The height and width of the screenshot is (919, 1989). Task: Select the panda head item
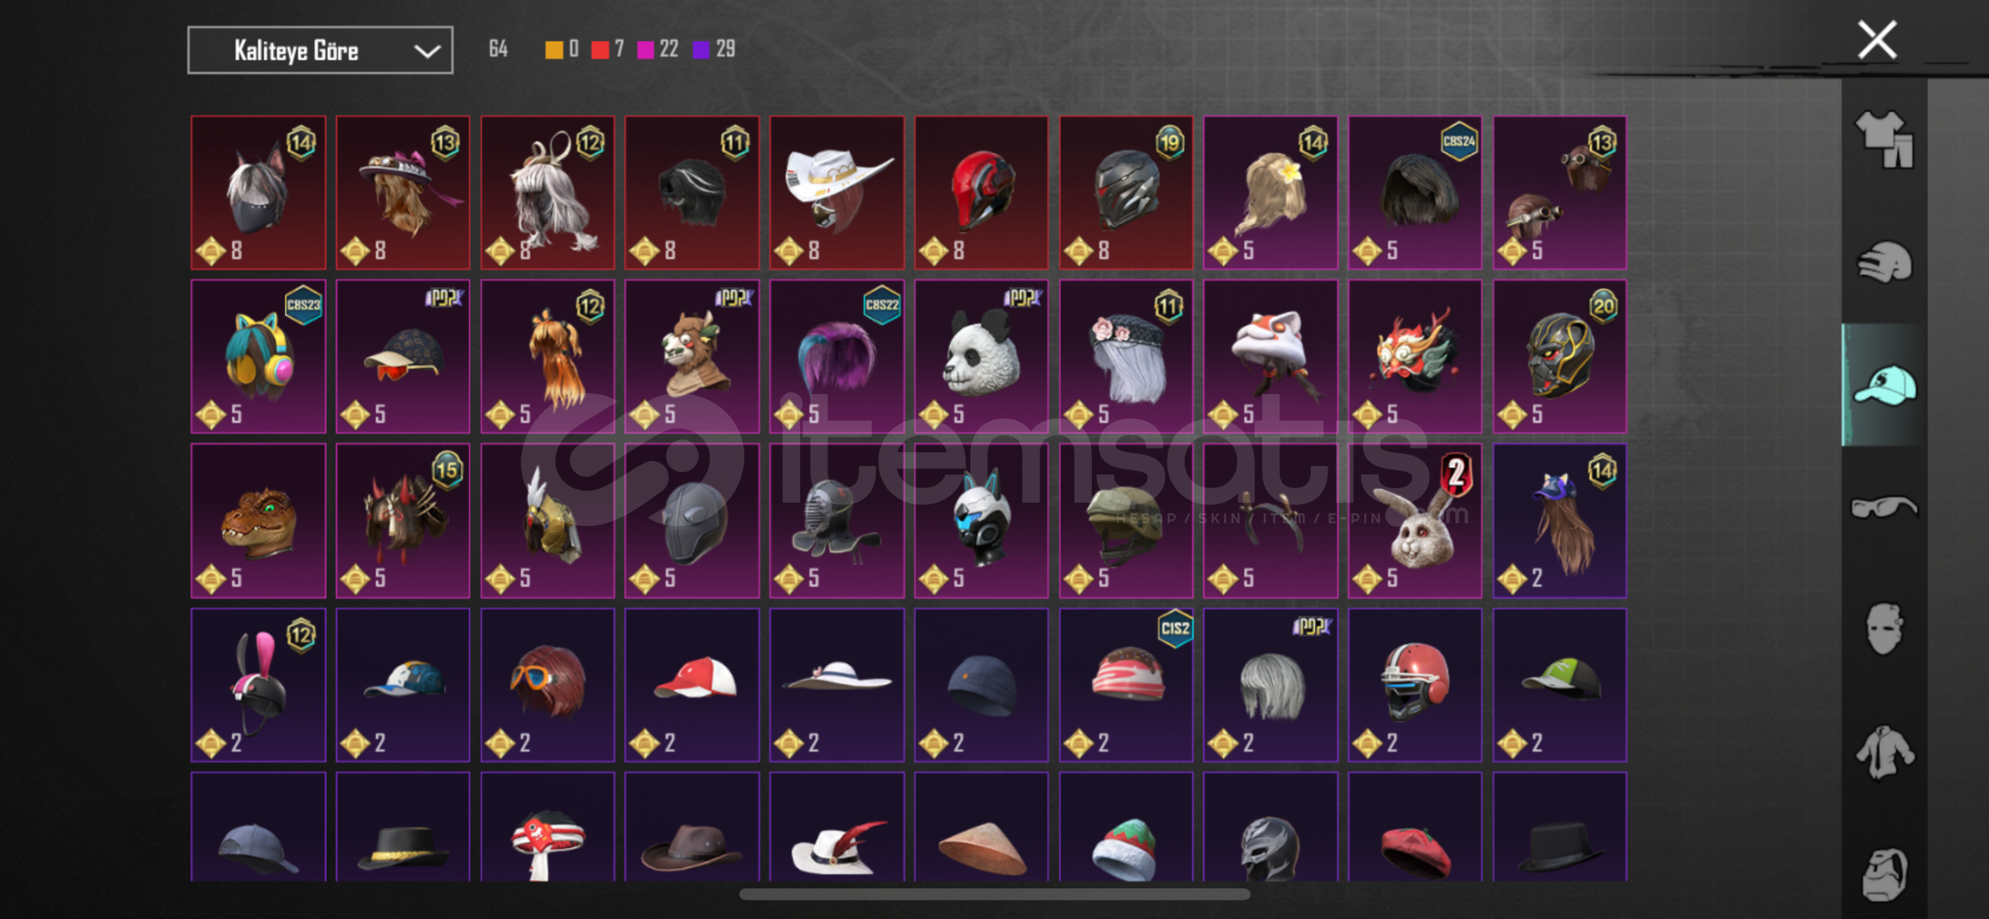(981, 357)
